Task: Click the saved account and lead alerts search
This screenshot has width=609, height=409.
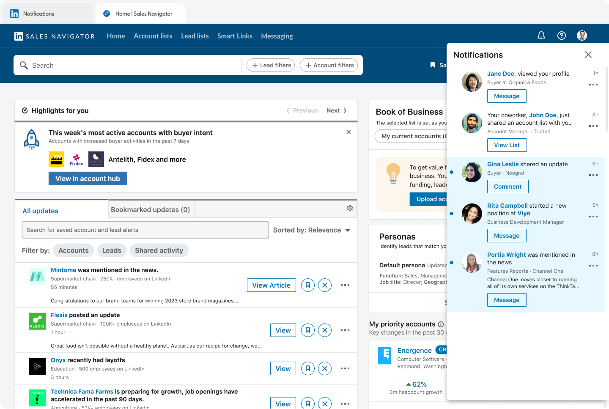Action: pos(145,230)
